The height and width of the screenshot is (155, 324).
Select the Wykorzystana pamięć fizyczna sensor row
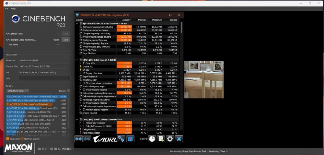pos(127,37)
